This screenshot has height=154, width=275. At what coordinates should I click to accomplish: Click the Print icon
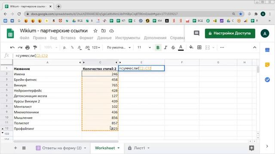[x=27, y=47]
